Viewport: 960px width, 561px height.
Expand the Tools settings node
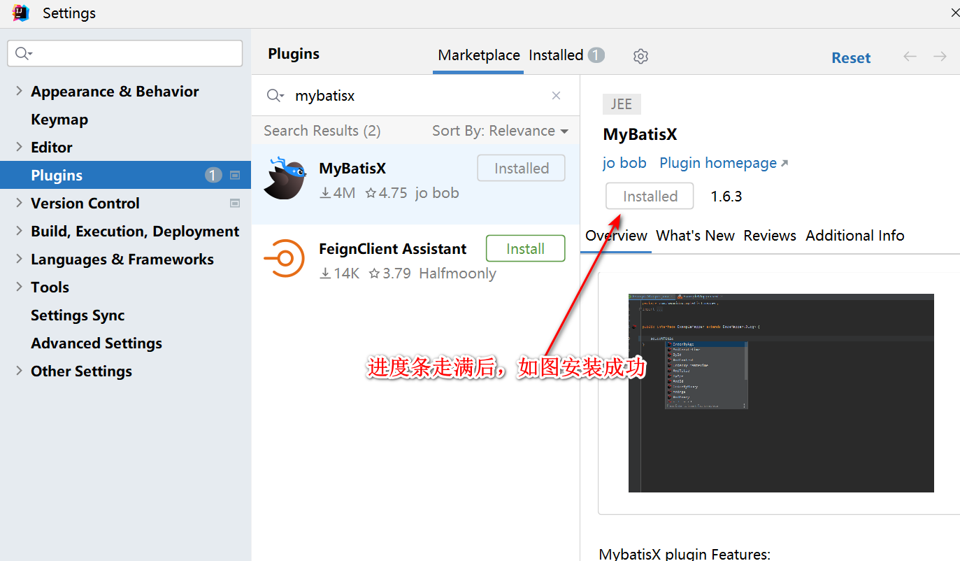pos(19,287)
